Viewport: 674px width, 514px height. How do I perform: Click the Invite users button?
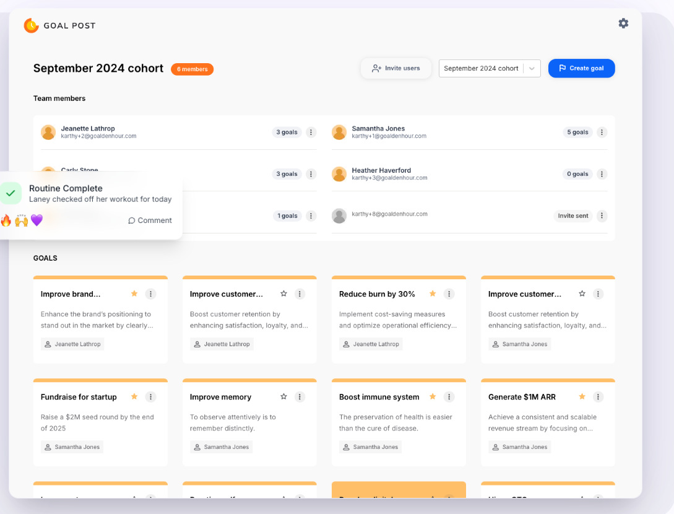pos(395,68)
